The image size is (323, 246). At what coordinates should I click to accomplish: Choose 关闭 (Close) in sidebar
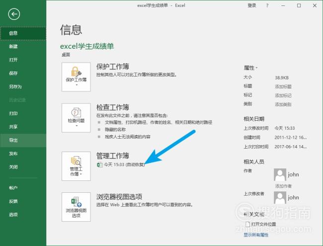point(23,167)
